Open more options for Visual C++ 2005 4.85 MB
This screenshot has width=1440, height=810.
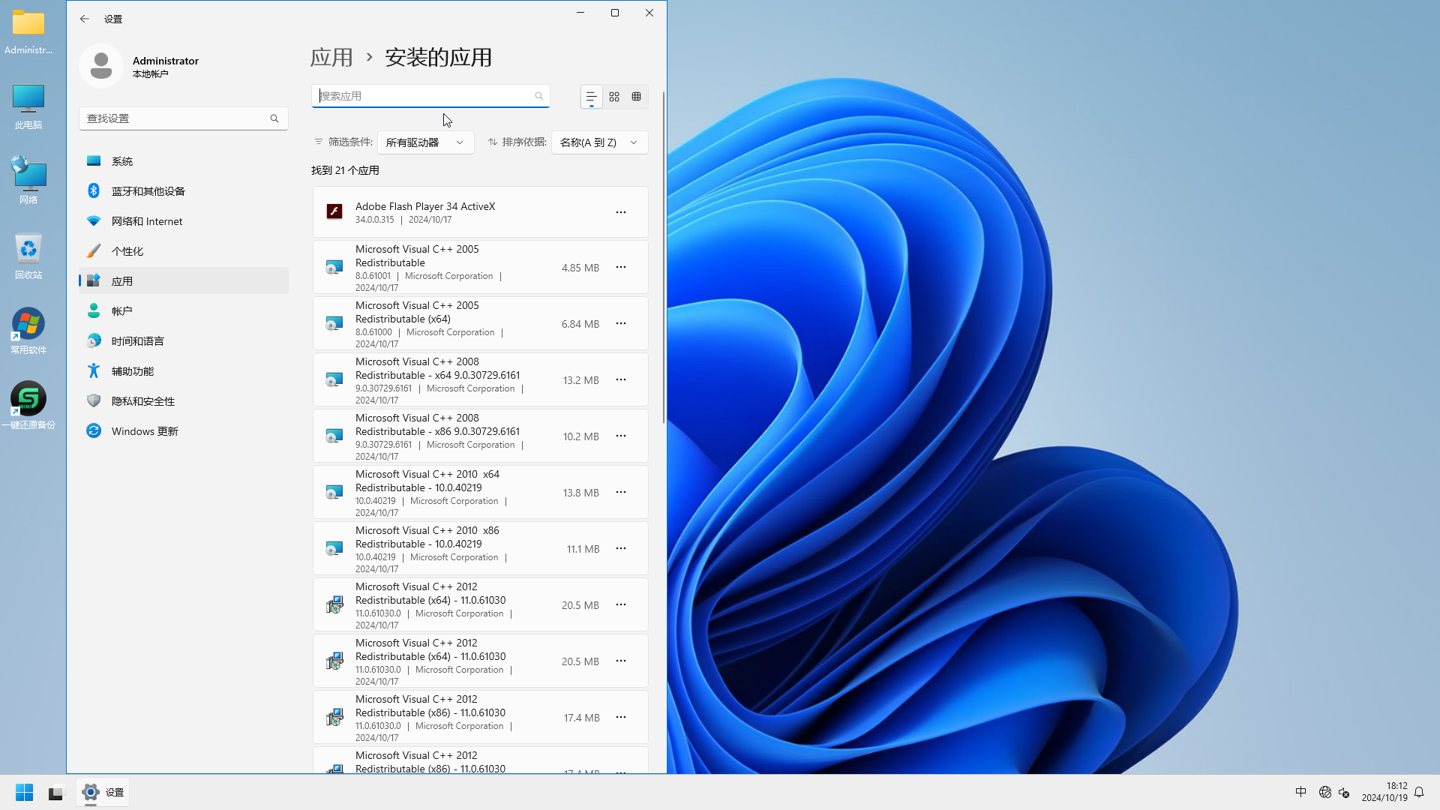(x=621, y=267)
